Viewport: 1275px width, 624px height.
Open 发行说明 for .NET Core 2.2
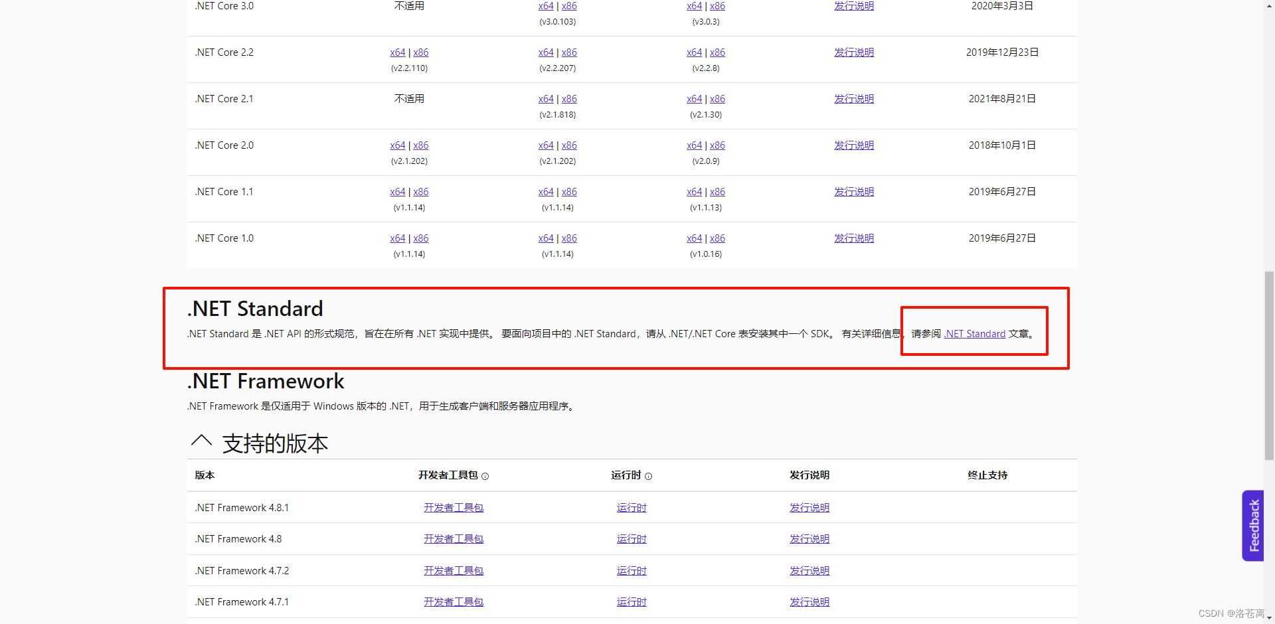tap(854, 52)
